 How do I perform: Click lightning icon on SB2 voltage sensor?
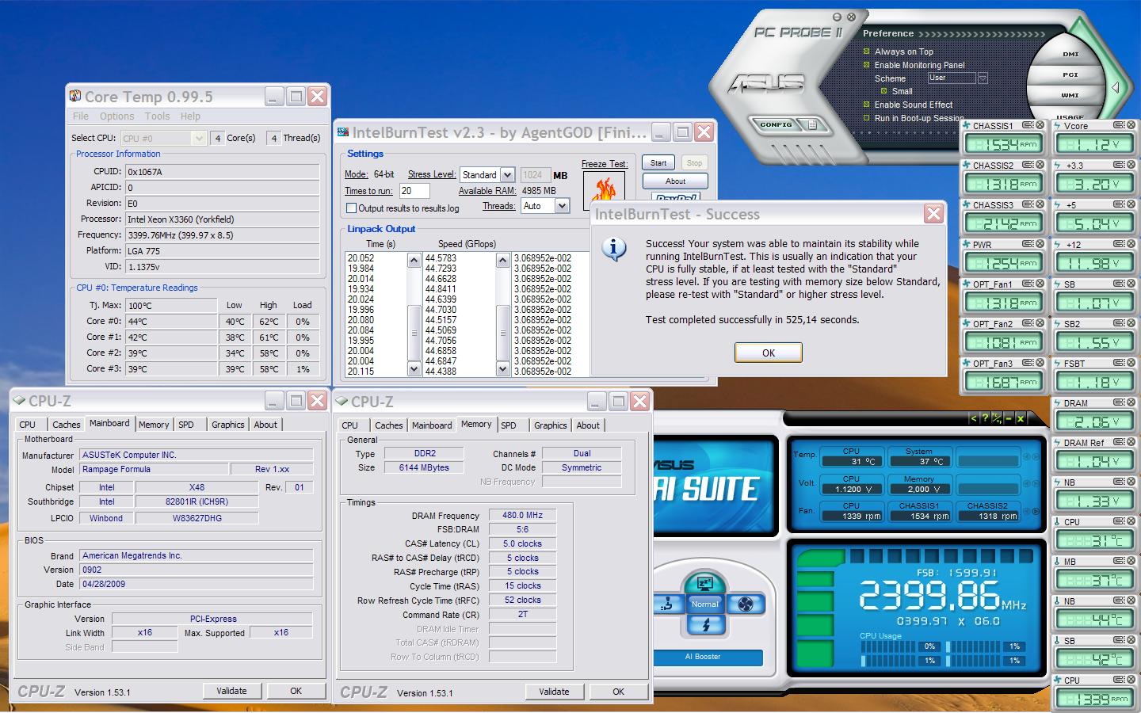(1058, 323)
